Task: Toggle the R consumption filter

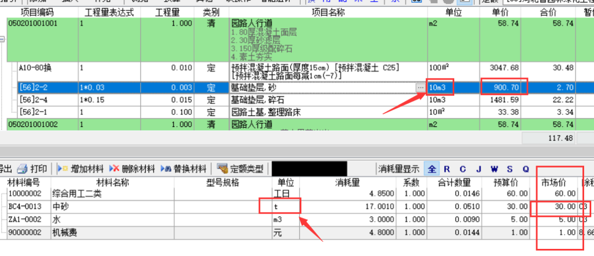Action: coord(447,169)
